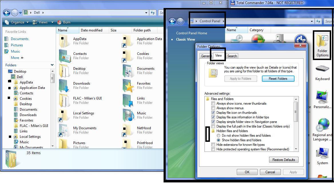This screenshot has width=334, height=187.
Task: Select Downloads in the Folders tree
Action: click(x=28, y=115)
